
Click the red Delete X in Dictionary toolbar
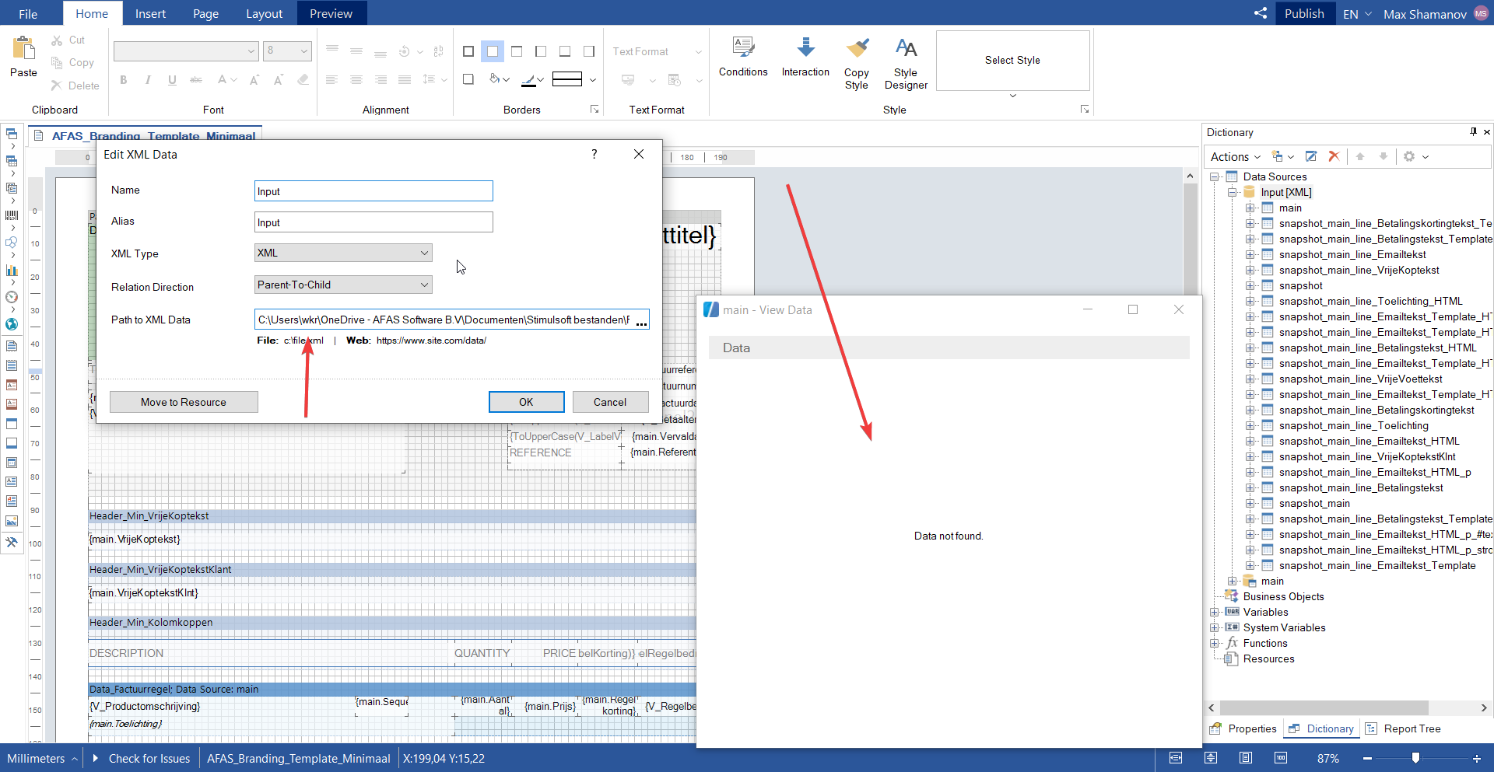tap(1334, 156)
